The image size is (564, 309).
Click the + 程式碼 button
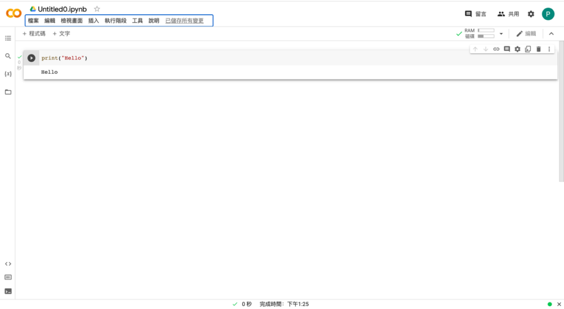click(34, 34)
